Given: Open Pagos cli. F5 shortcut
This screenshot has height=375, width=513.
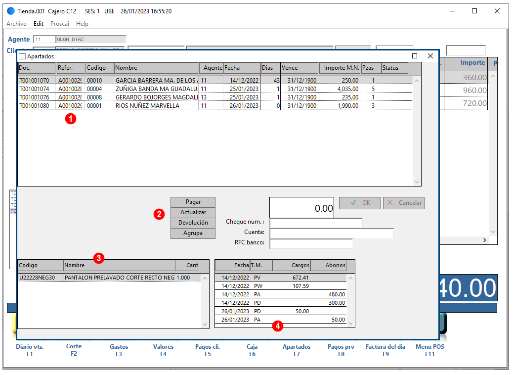Looking at the screenshot, I should pyautogui.click(x=208, y=350).
